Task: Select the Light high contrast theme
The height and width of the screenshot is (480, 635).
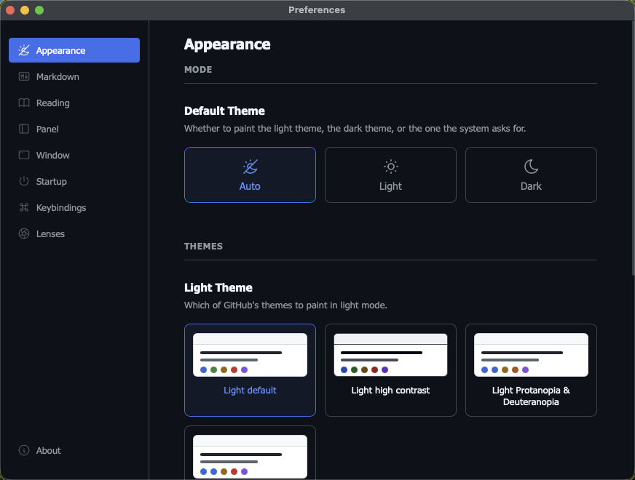Action: tap(390, 370)
